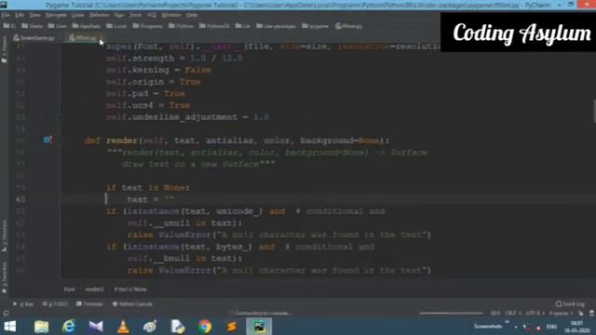Click the C: drive breadcrumb
596x335 pixels.
coord(9,26)
